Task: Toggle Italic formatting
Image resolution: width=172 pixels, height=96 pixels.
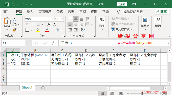Action: pos(33,24)
